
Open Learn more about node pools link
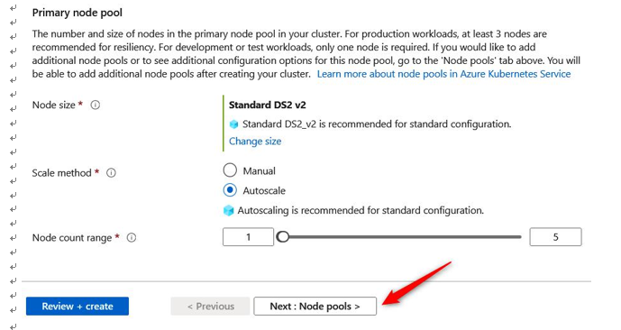click(x=443, y=74)
